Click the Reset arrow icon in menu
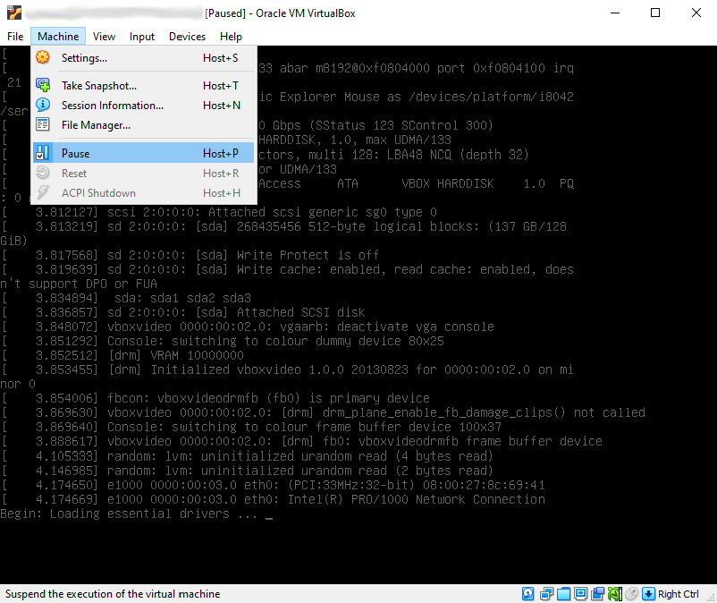This screenshot has height=603, width=717. (43, 173)
